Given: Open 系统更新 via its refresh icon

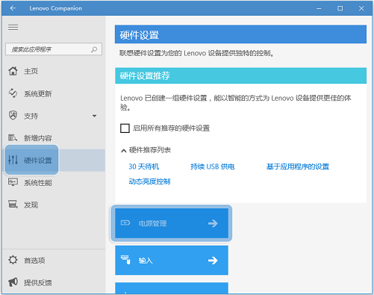Looking at the screenshot, I should click(x=13, y=93).
